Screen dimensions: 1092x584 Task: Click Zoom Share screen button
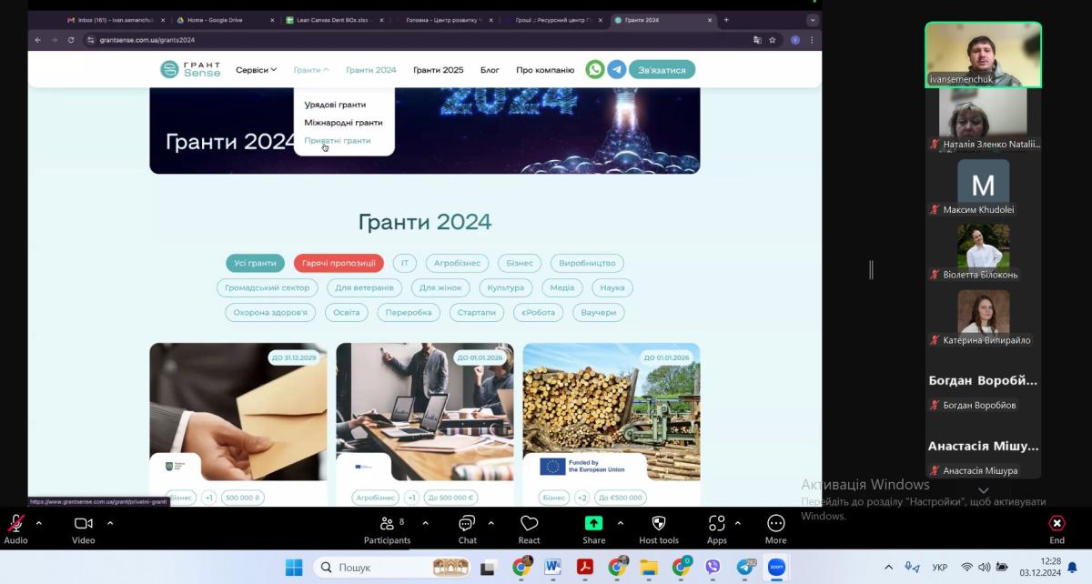point(593,529)
